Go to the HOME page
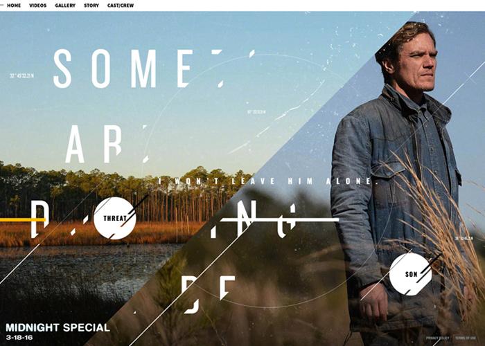The image size is (485, 346). 14,6
